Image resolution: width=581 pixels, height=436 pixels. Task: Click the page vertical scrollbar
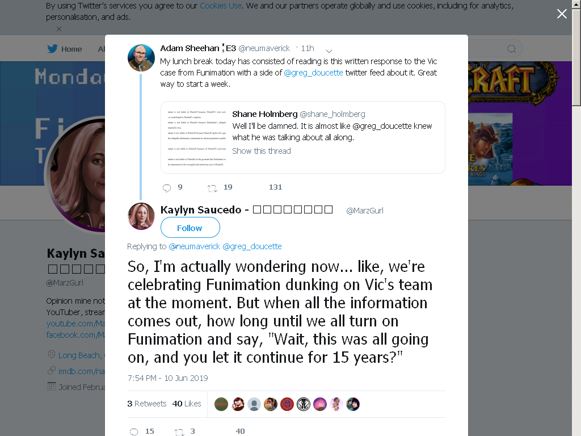[576, 218]
